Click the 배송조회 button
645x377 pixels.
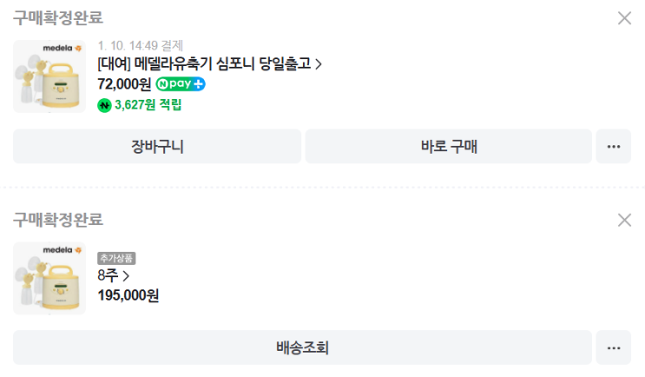[302, 348]
